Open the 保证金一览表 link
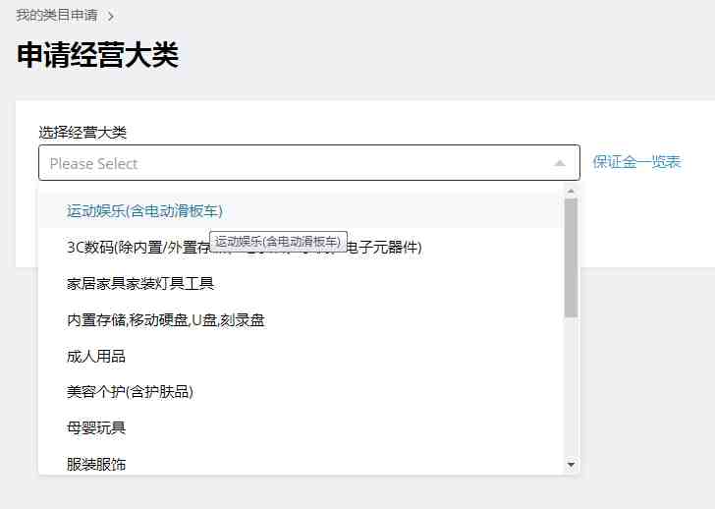 tap(636, 162)
